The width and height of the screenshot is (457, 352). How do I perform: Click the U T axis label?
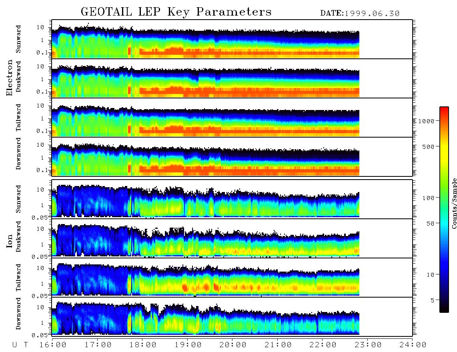20,345
